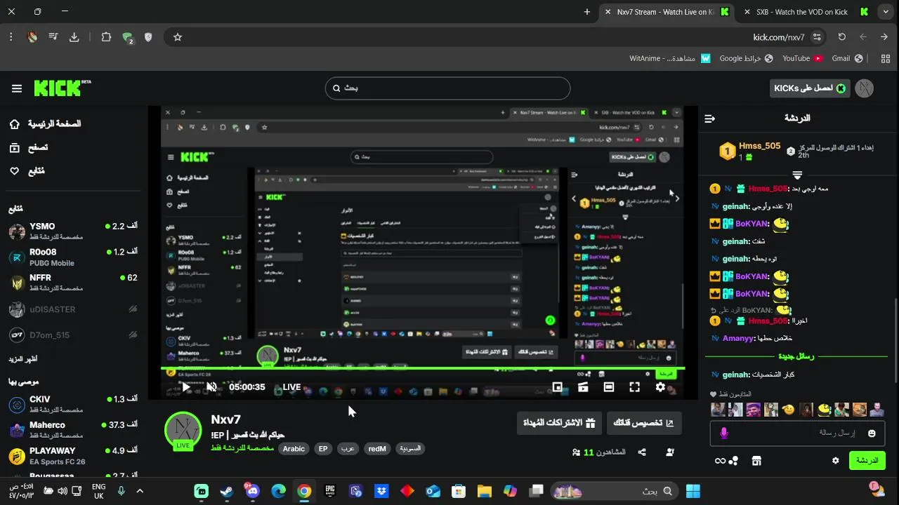Open the browser extensions puzzle icon
Image resolution: width=899 pixels, height=505 pixels.
(x=106, y=37)
